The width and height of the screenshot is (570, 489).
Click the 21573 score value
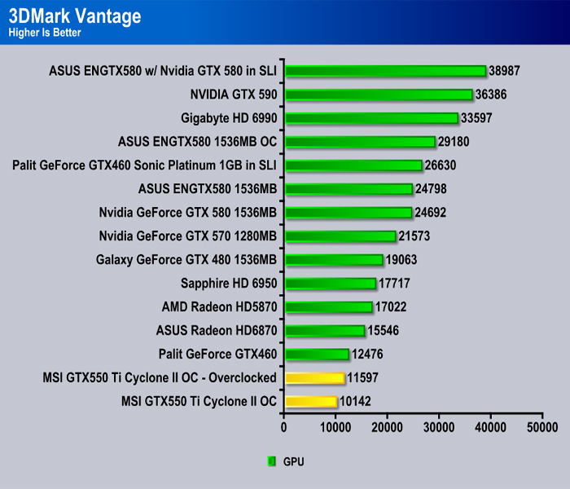coord(414,236)
